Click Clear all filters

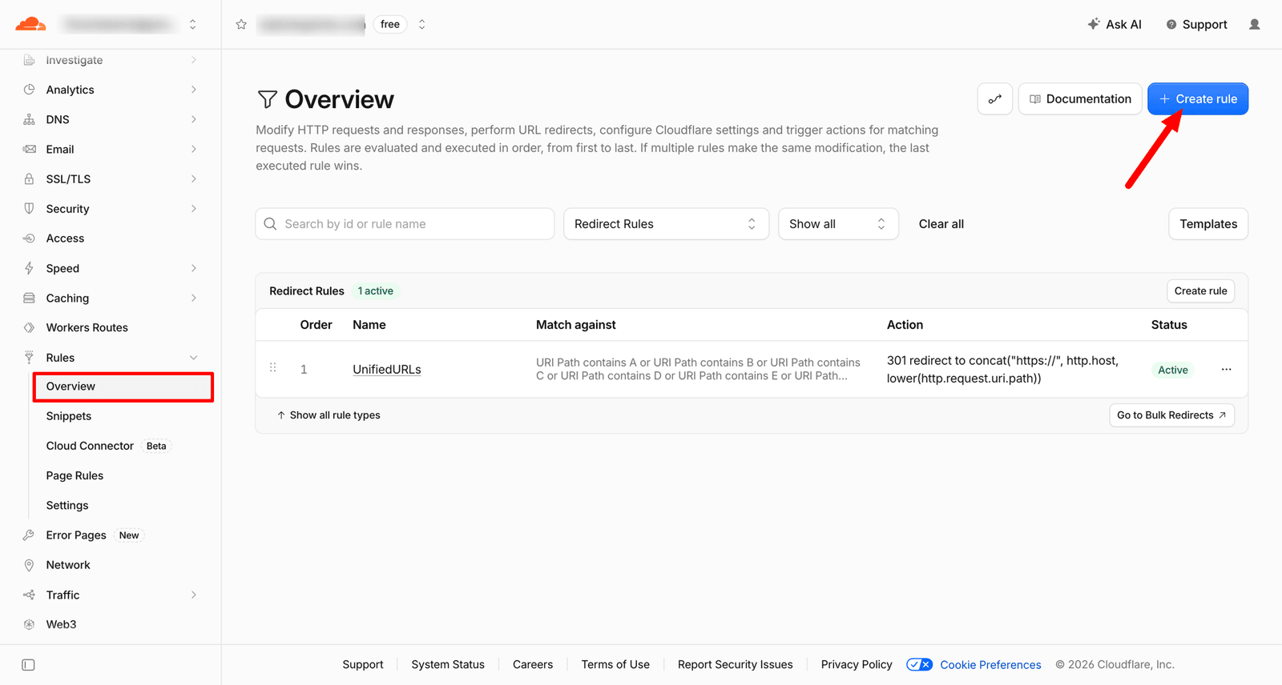(x=941, y=224)
